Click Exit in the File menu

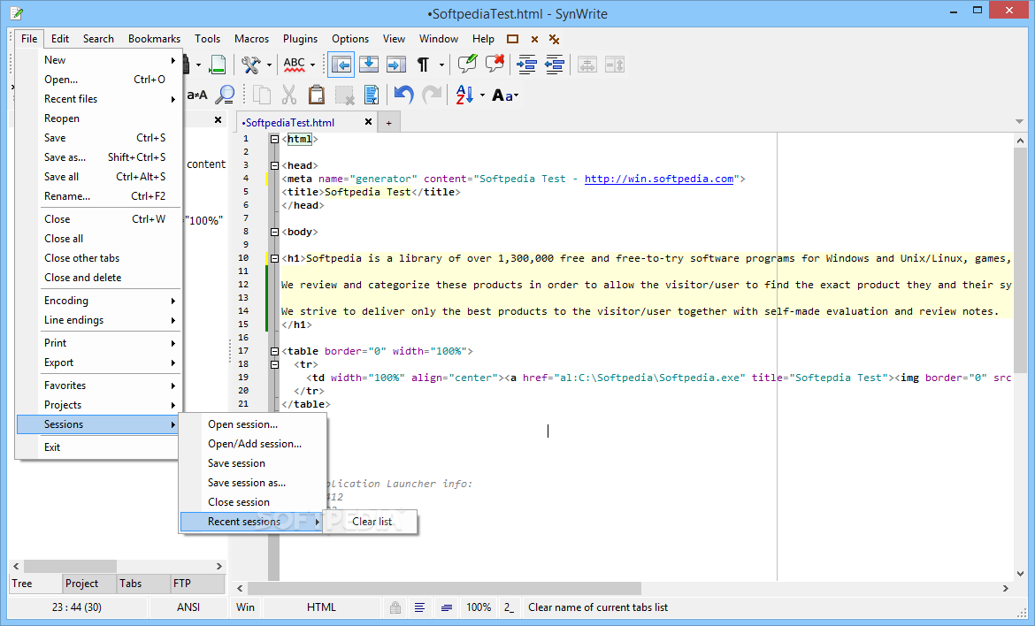(x=100, y=447)
